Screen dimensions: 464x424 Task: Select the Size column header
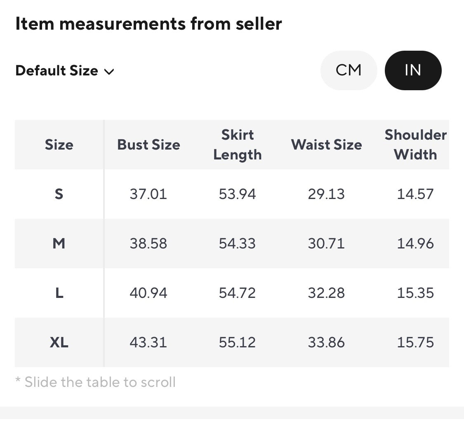[x=59, y=145]
